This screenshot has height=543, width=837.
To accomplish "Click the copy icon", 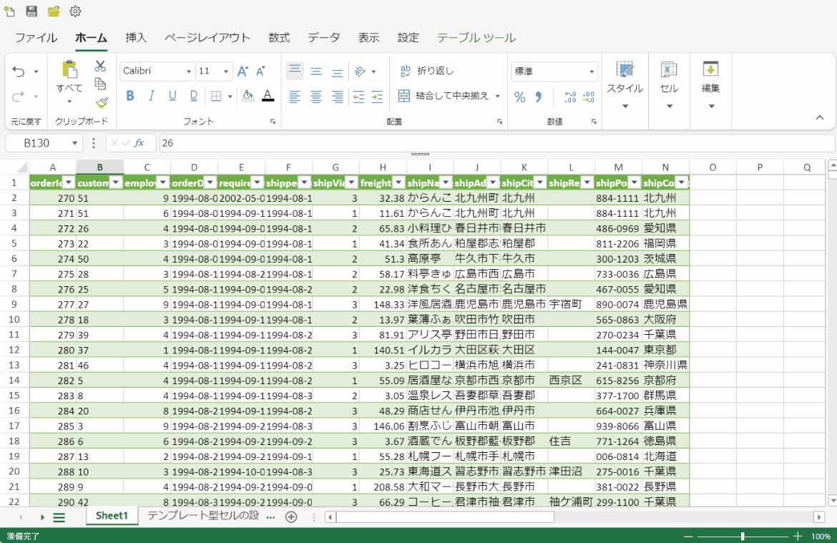I will tap(100, 84).
